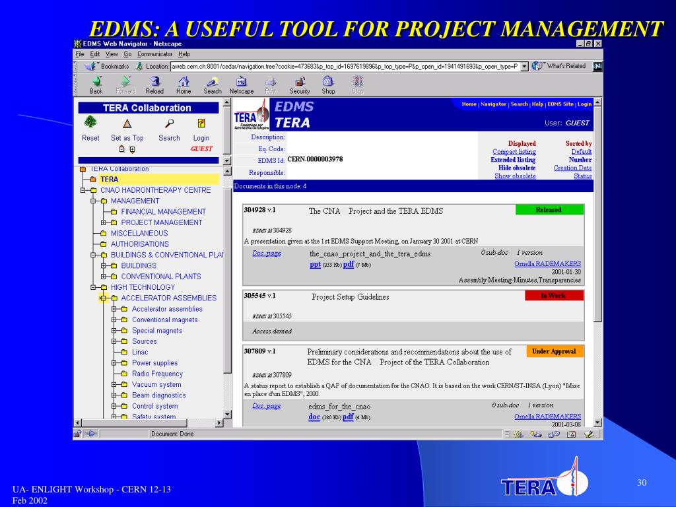Switch to Compact listing
Screen dimensions: 676x507
click(x=514, y=152)
